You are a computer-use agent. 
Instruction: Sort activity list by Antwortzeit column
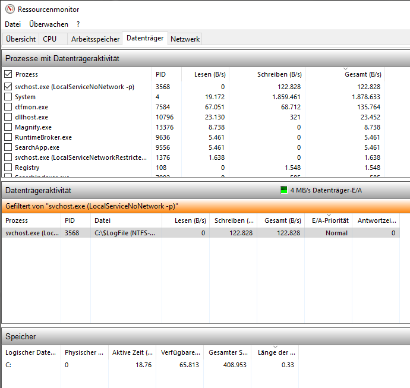(376, 220)
